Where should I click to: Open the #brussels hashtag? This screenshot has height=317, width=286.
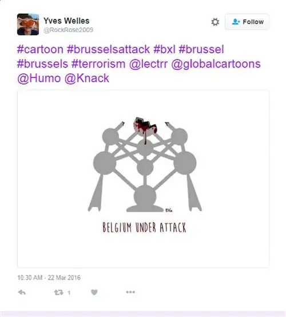(x=43, y=64)
